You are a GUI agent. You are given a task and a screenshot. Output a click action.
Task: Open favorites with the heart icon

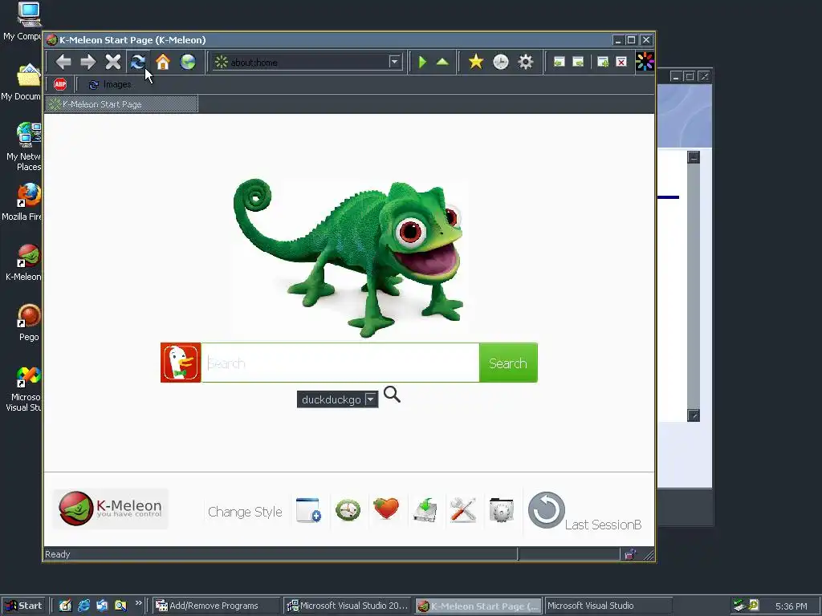[386, 509]
